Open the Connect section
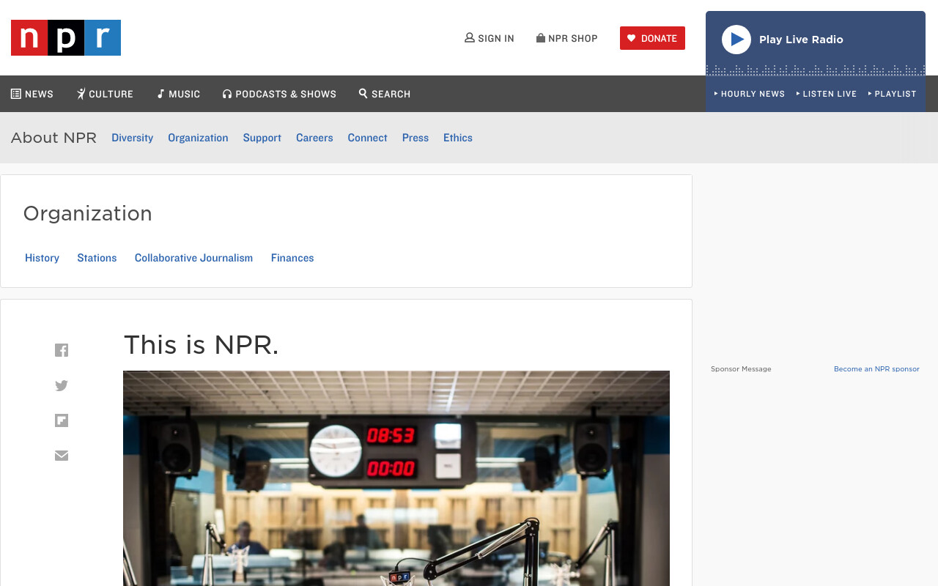The height and width of the screenshot is (586, 938). (x=367, y=138)
